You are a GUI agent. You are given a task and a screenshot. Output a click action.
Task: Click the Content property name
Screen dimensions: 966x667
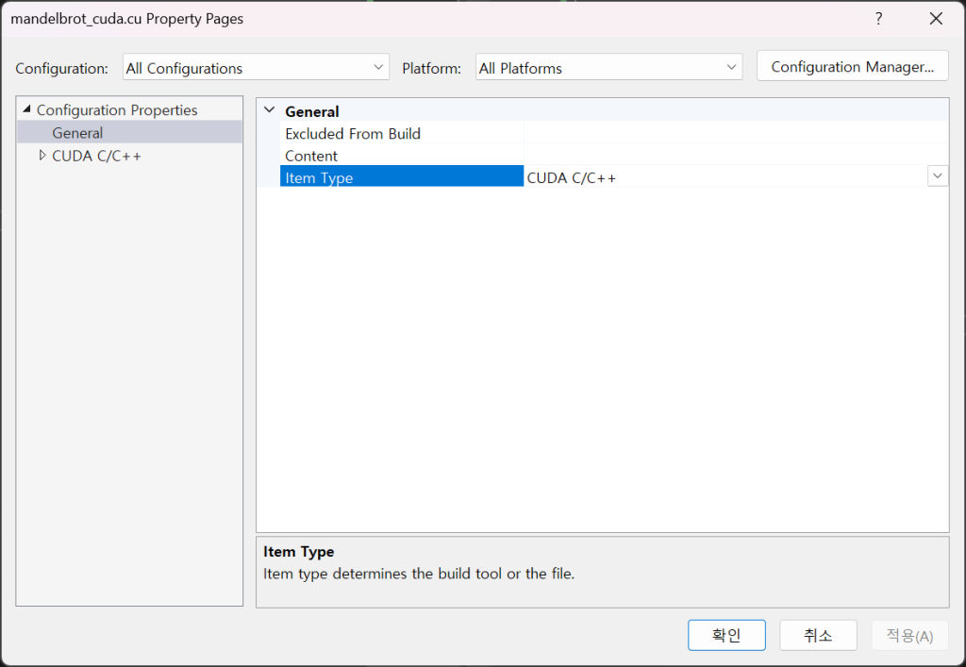[x=311, y=156]
